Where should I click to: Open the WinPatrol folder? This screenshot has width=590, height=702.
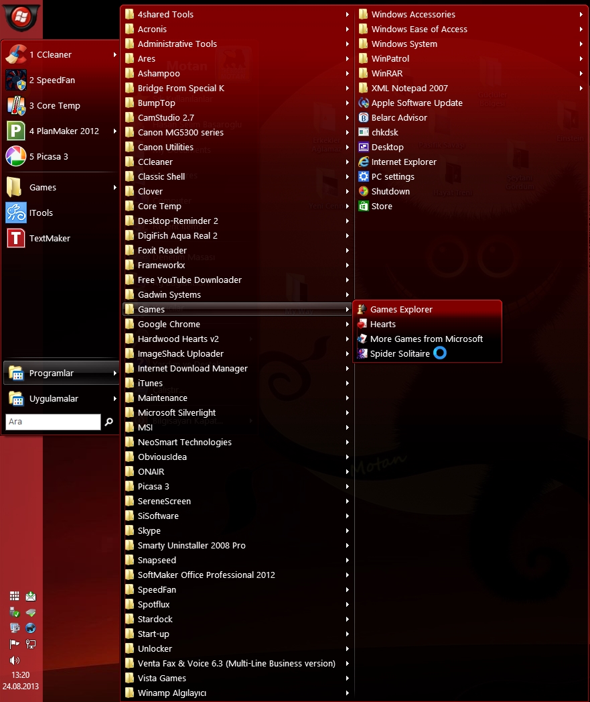point(471,58)
